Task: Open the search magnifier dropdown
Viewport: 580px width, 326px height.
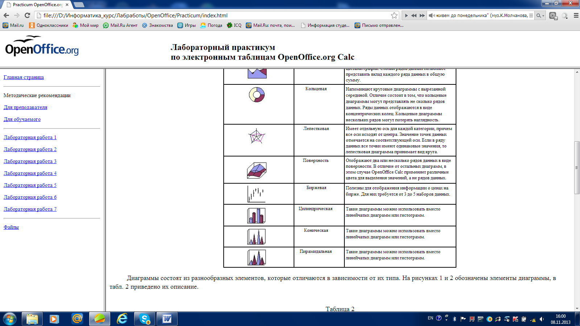Action: (x=540, y=16)
